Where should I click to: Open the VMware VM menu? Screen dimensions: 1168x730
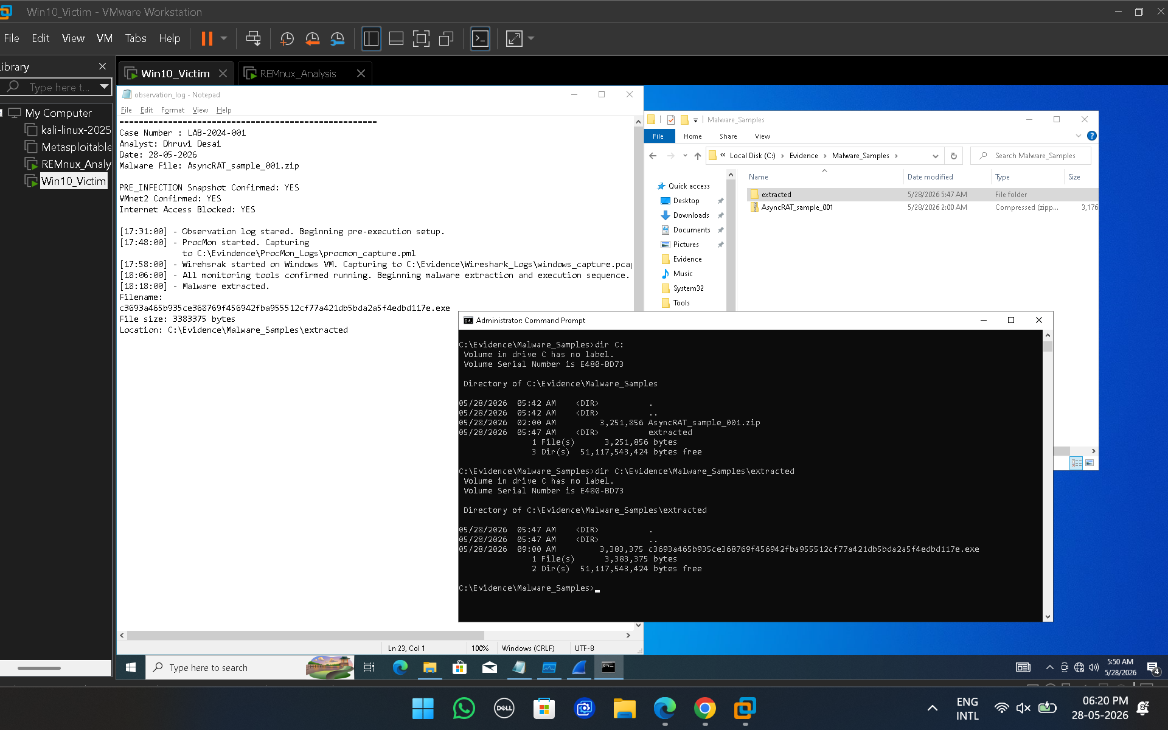(x=105, y=38)
